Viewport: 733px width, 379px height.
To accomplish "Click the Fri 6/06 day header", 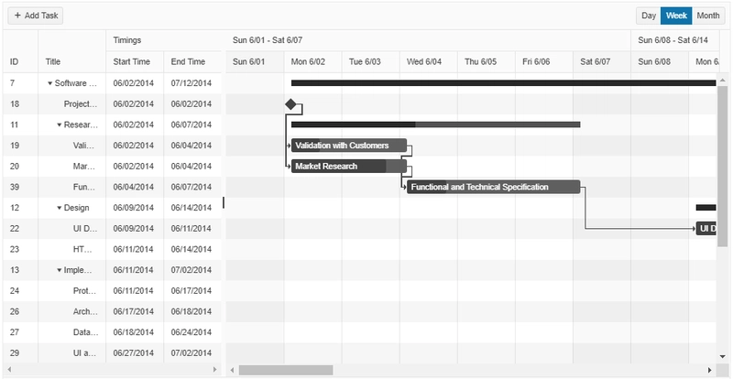I will [544, 61].
